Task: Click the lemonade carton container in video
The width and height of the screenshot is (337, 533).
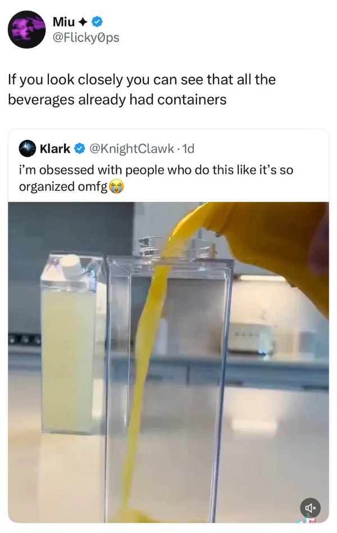Action: 72,344
